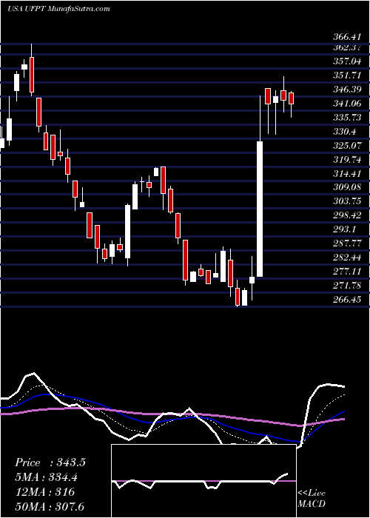Click the 314.41 price axis label
370x518 pixels.
click(x=347, y=173)
